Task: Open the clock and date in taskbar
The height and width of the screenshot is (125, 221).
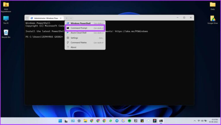Action: [214, 121]
